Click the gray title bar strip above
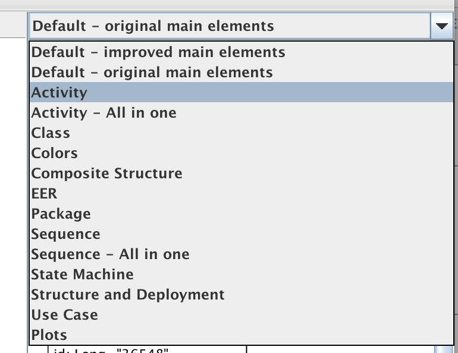 click(229, 5)
